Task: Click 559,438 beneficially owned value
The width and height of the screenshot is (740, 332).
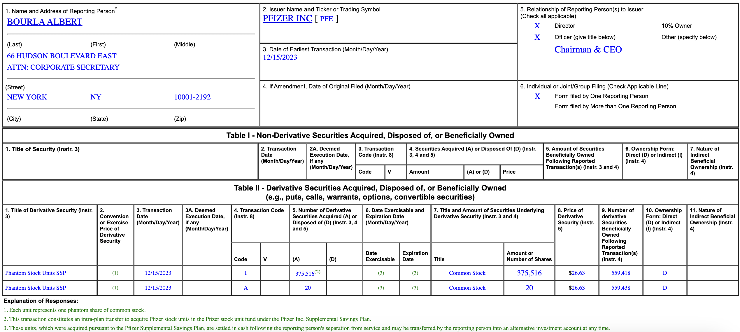Action: pos(620,288)
